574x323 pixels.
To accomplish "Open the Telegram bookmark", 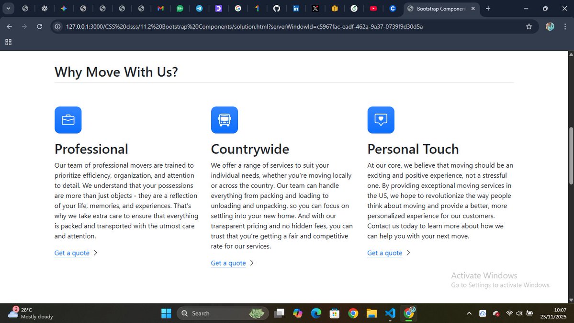I will (199, 8).
